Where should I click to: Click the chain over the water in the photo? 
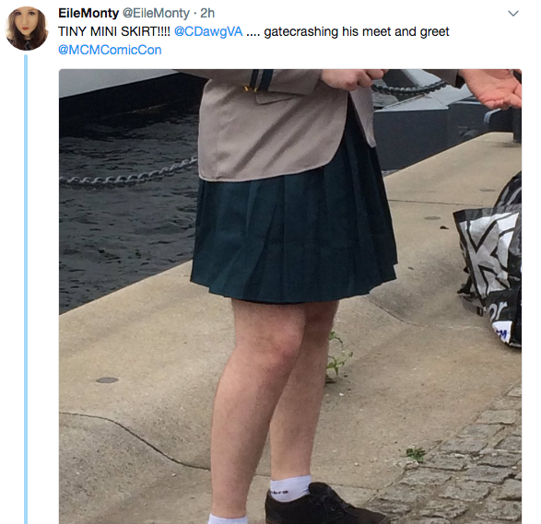[x=128, y=174]
